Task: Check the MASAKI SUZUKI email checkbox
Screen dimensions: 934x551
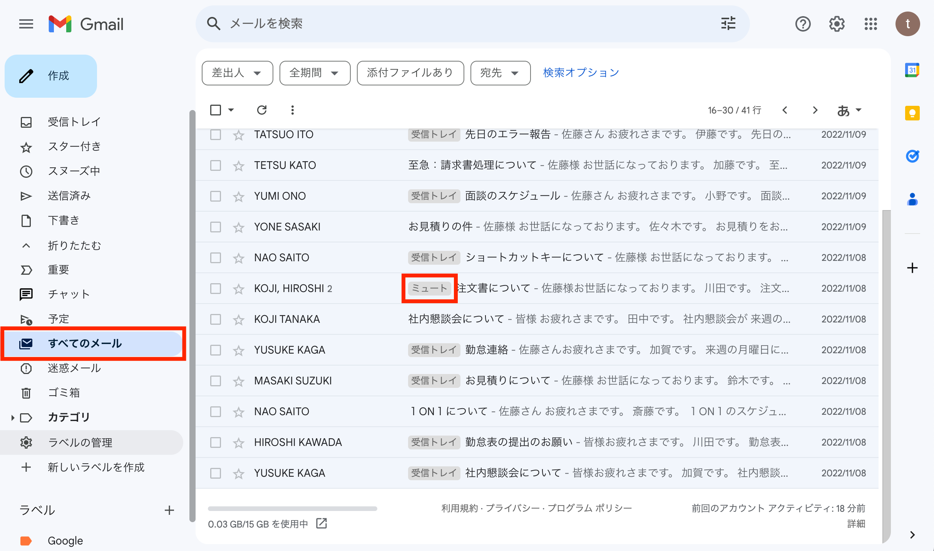Action: click(x=216, y=381)
